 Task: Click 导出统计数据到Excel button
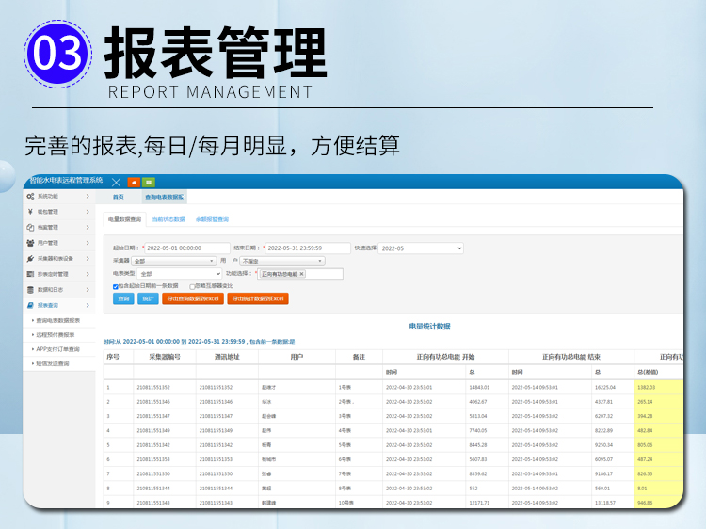click(258, 299)
